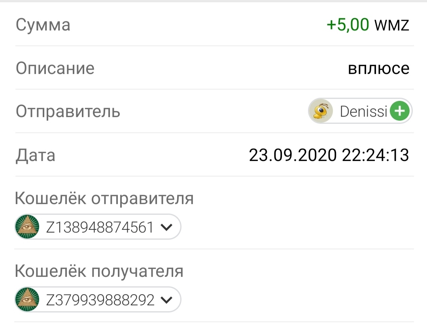This screenshot has width=427, height=329.
Task: Tap the +5,00 WMZ amount value
Action: [x=368, y=25]
